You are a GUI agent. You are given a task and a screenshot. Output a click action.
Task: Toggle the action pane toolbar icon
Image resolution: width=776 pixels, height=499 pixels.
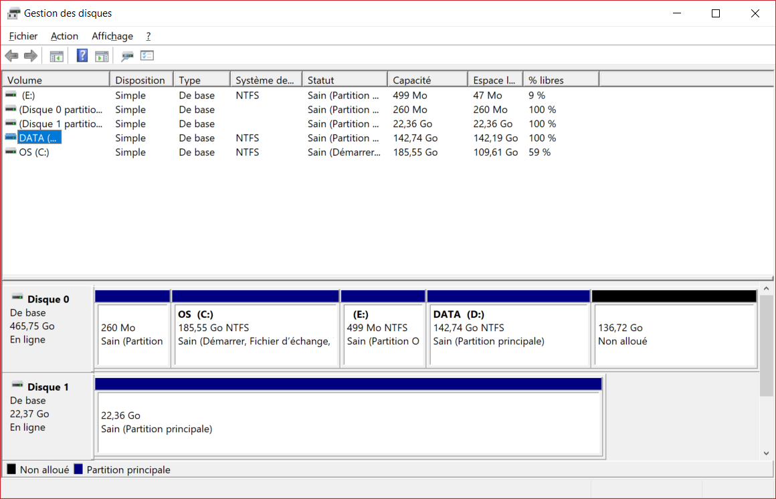pyautogui.click(x=102, y=56)
